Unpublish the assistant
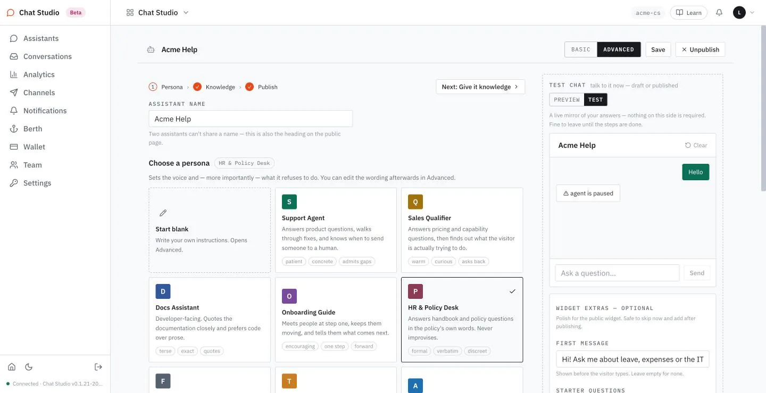 [700, 49]
